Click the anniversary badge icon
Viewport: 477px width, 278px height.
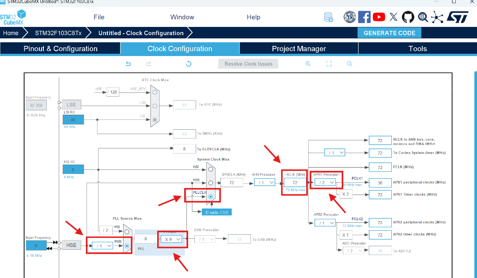(x=349, y=17)
